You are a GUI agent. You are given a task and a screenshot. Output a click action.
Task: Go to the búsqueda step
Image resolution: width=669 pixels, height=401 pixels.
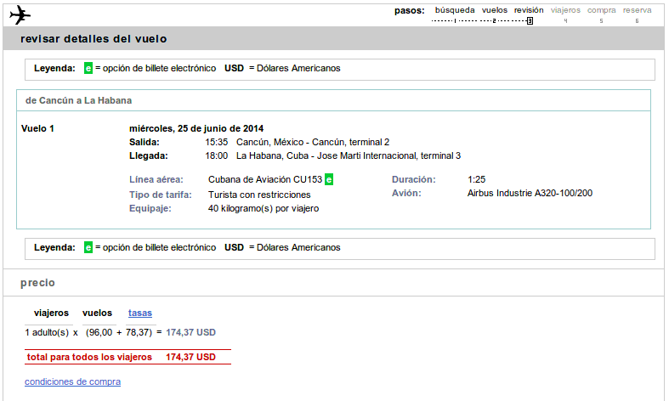pos(455,10)
